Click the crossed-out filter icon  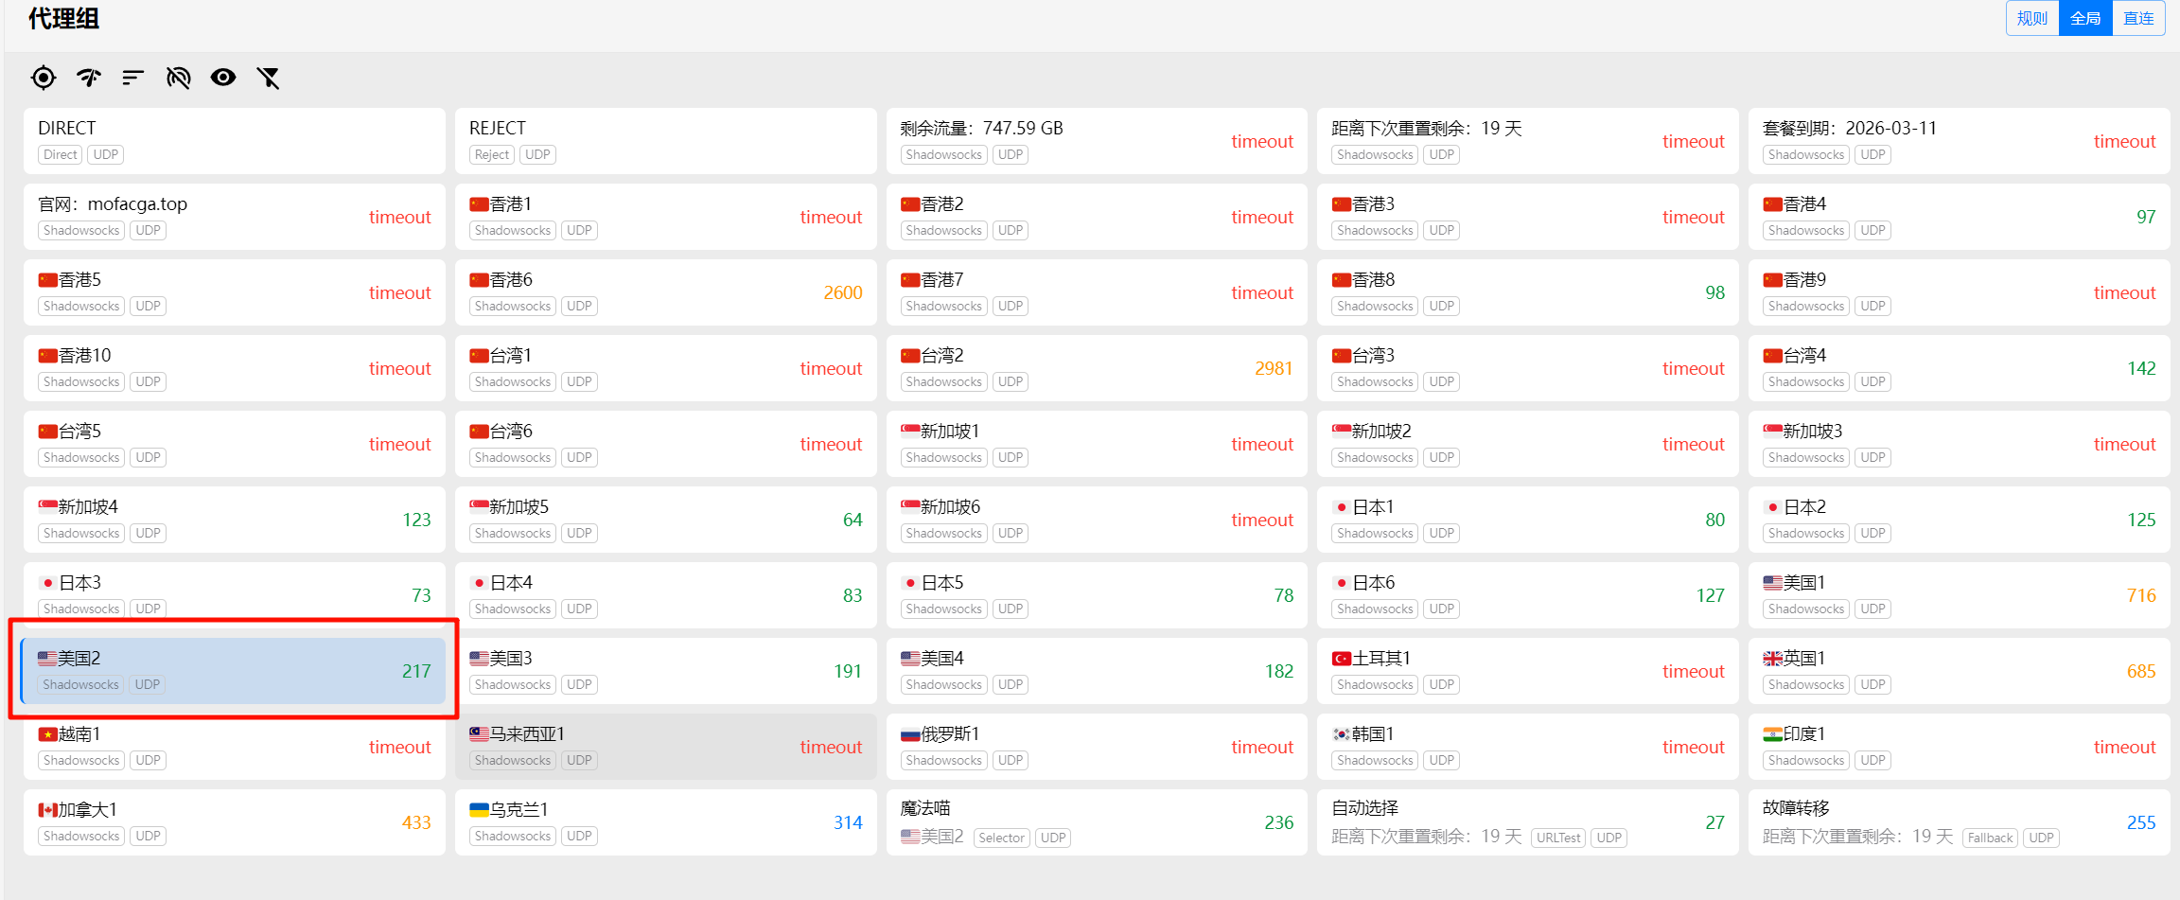pos(269,78)
